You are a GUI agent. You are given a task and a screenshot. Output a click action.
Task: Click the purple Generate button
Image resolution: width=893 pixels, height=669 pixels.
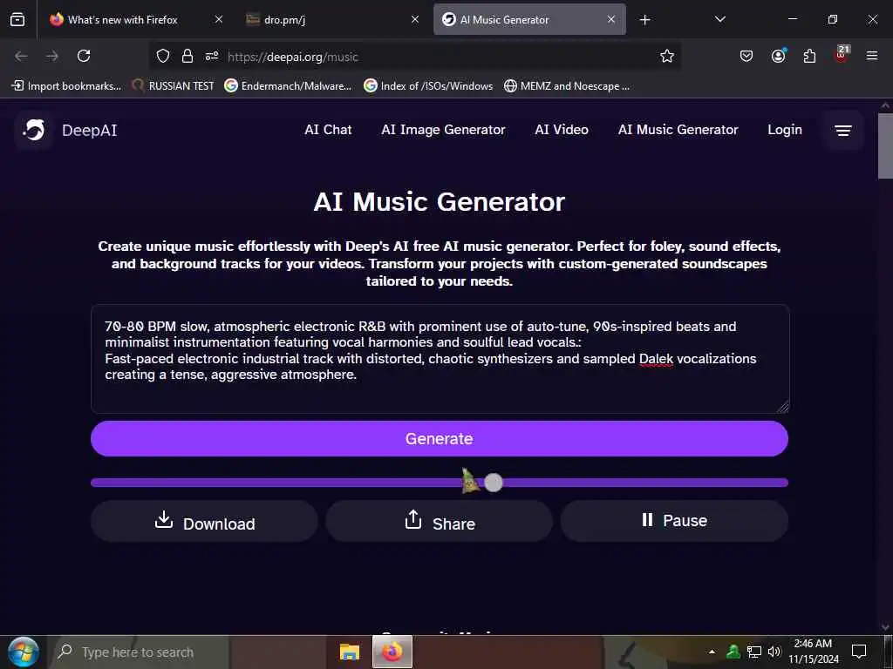[x=440, y=439]
